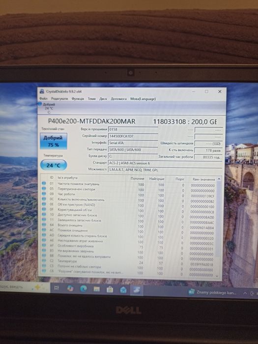Click status icon of attribute C2 row

tap(44, 261)
